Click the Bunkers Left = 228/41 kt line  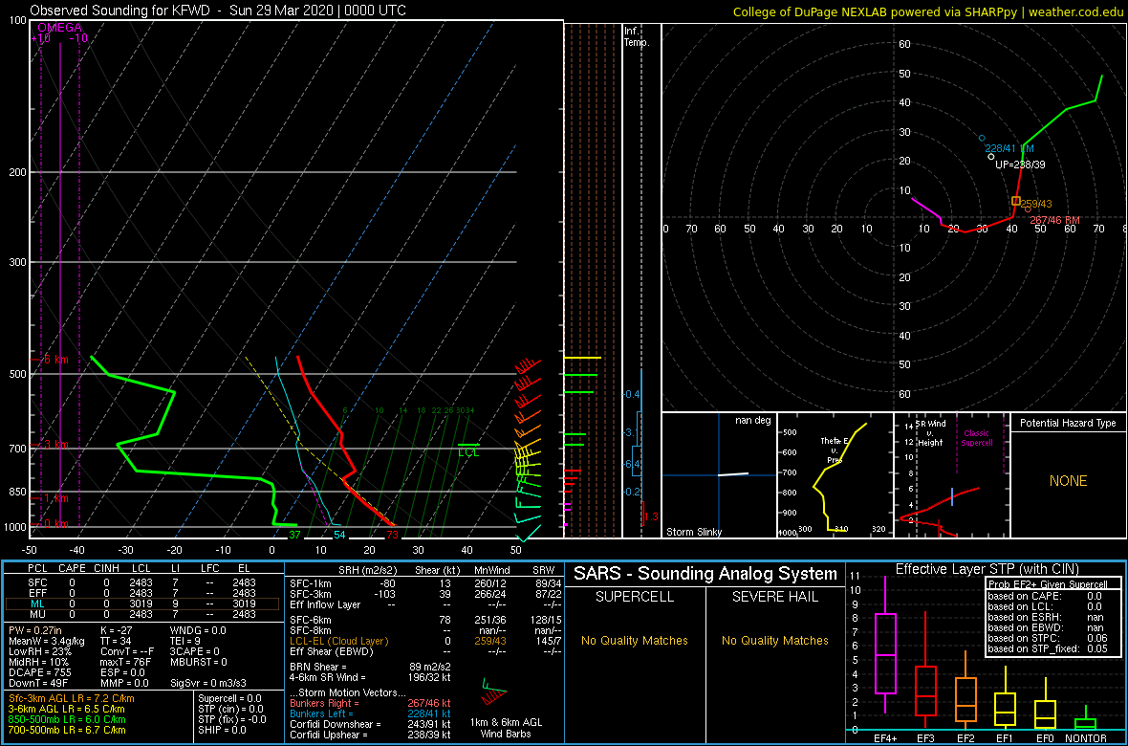click(x=370, y=713)
